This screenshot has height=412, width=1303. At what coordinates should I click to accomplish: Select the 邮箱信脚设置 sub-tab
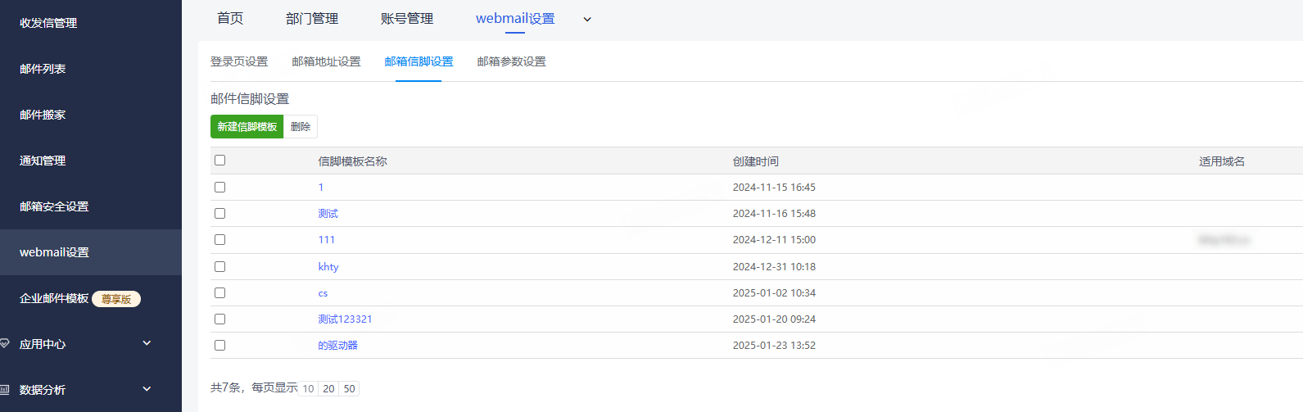click(x=418, y=61)
